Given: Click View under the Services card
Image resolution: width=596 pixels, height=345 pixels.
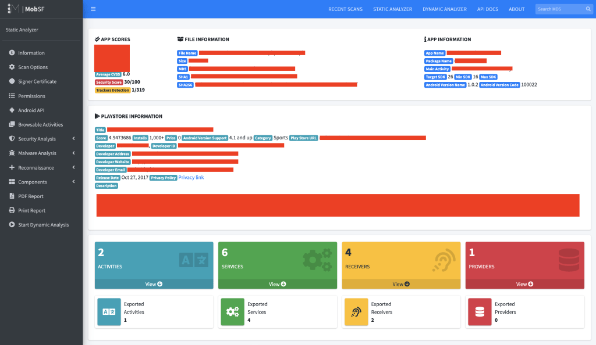Looking at the screenshot, I should 277,284.
